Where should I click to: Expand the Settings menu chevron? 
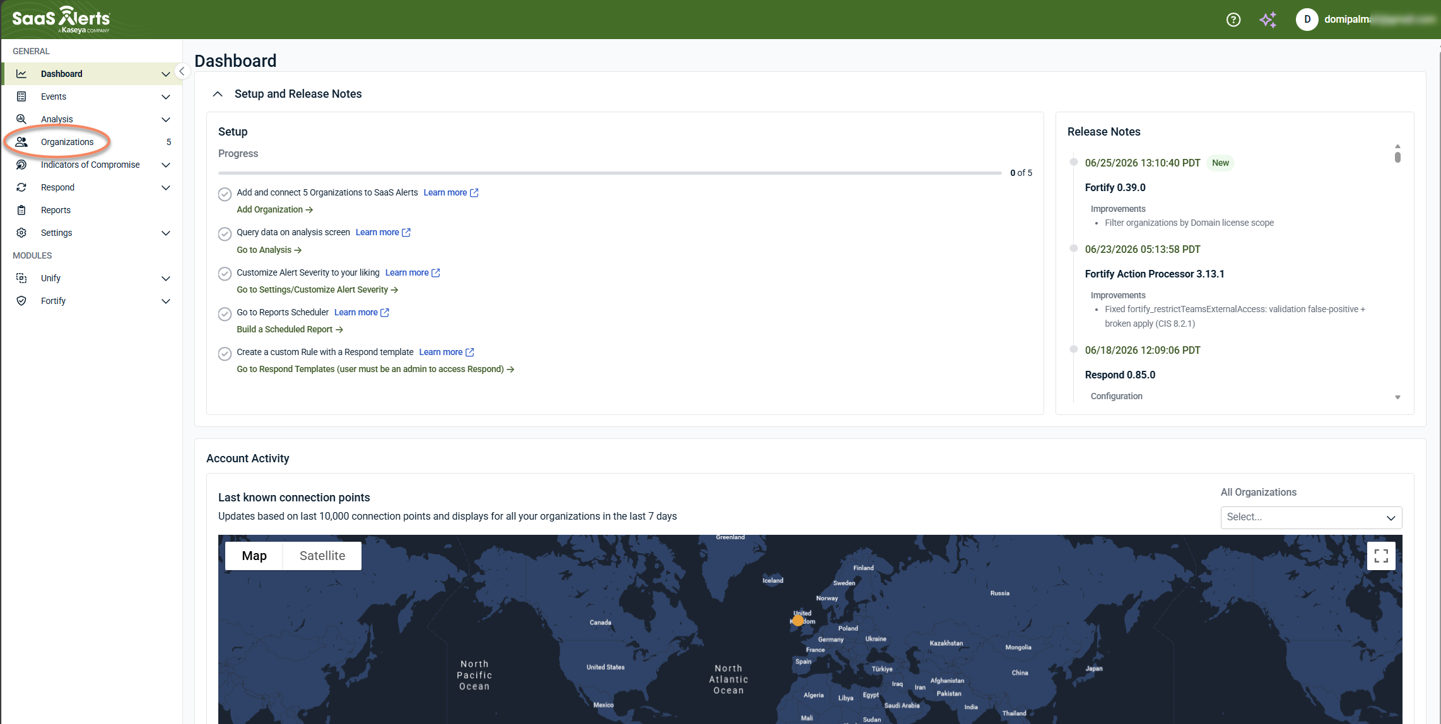(x=166, y=233)
